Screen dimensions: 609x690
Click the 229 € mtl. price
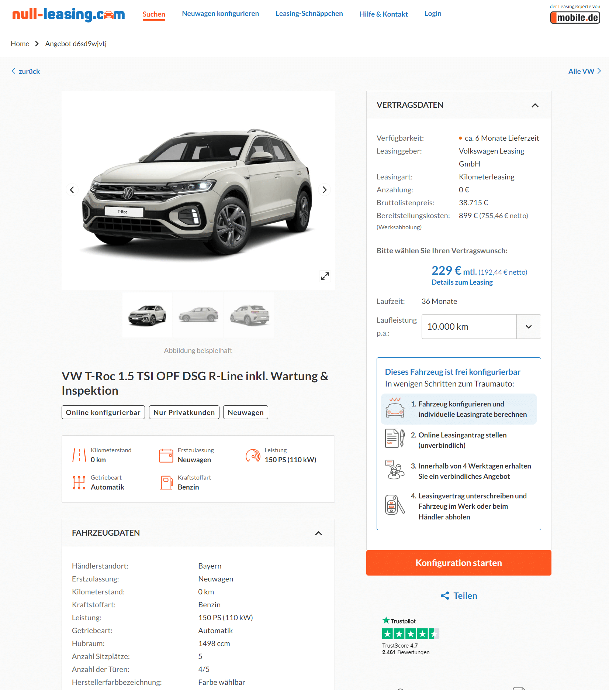[x=454, y=271]
